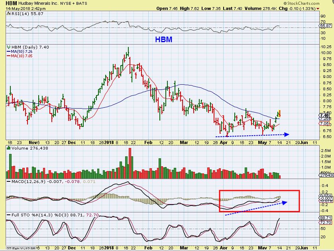Click the StockCharts.com copyright logo
This screenshot has width=334, height=251.
pyautogui.click(x=301, y=4)
